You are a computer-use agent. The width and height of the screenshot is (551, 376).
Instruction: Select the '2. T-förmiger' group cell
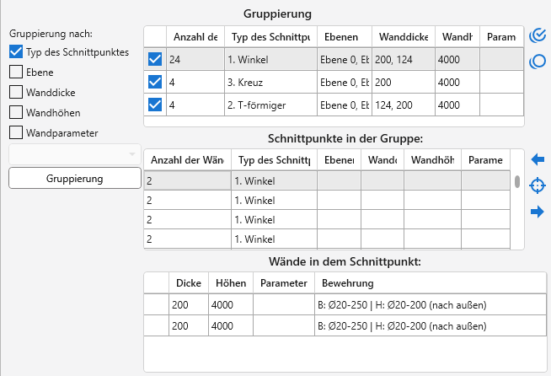point(270,105)
